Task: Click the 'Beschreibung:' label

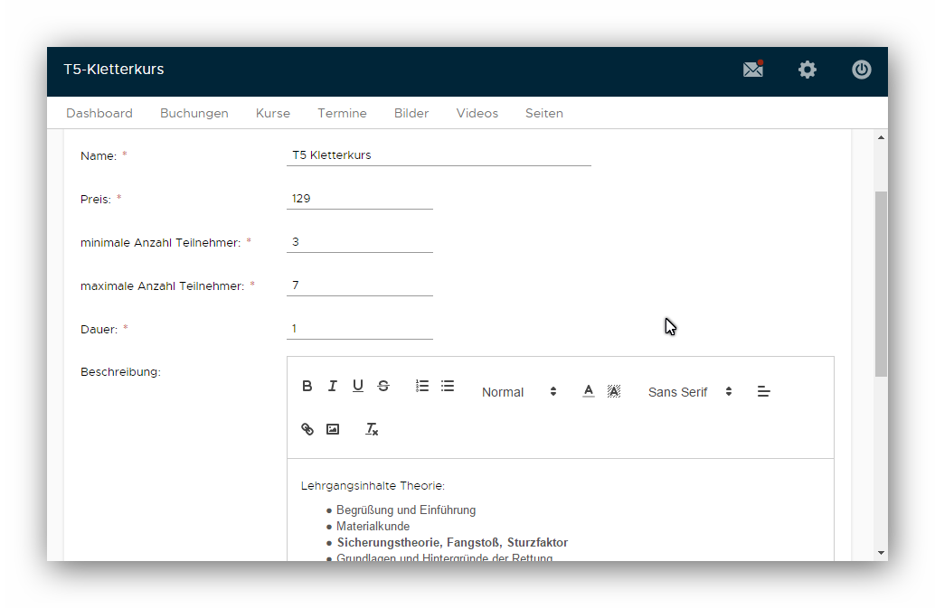Action: [120, 372]
